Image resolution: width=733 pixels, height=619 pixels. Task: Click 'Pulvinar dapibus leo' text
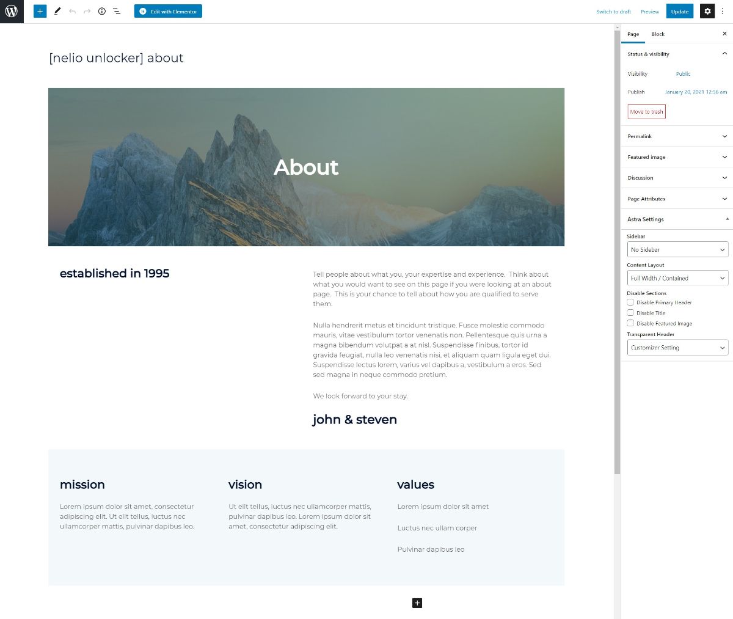tap(431, 549)
